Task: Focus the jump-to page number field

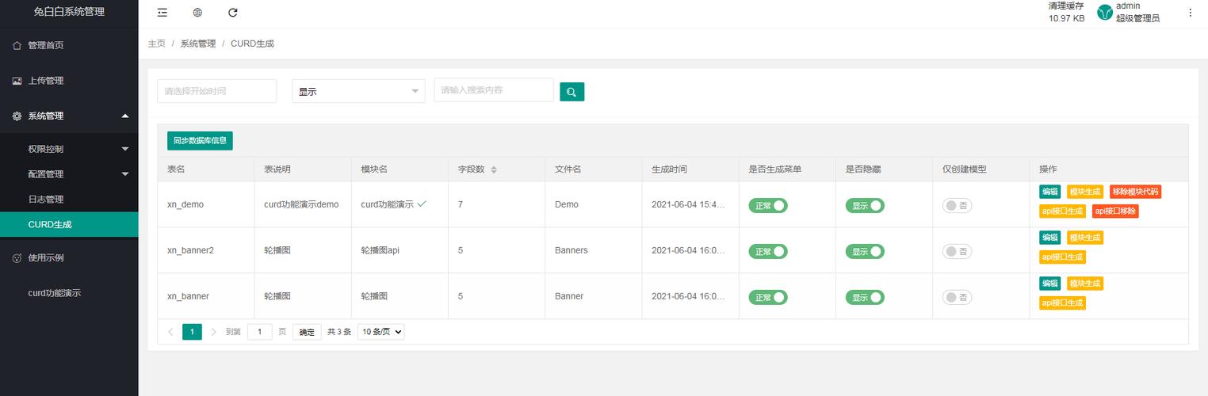Action: [x=260, y=332]
